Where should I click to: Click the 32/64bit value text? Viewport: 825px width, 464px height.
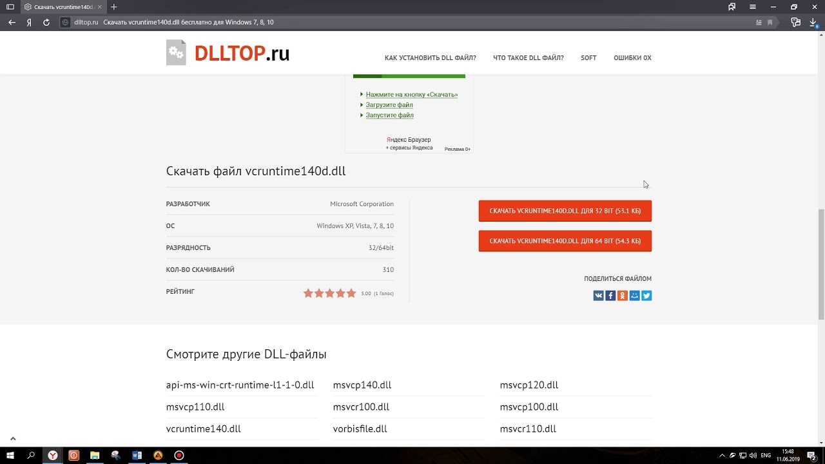[381, 248]
